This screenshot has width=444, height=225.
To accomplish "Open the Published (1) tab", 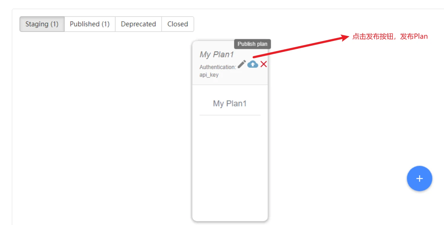I will tap(90, 24).
